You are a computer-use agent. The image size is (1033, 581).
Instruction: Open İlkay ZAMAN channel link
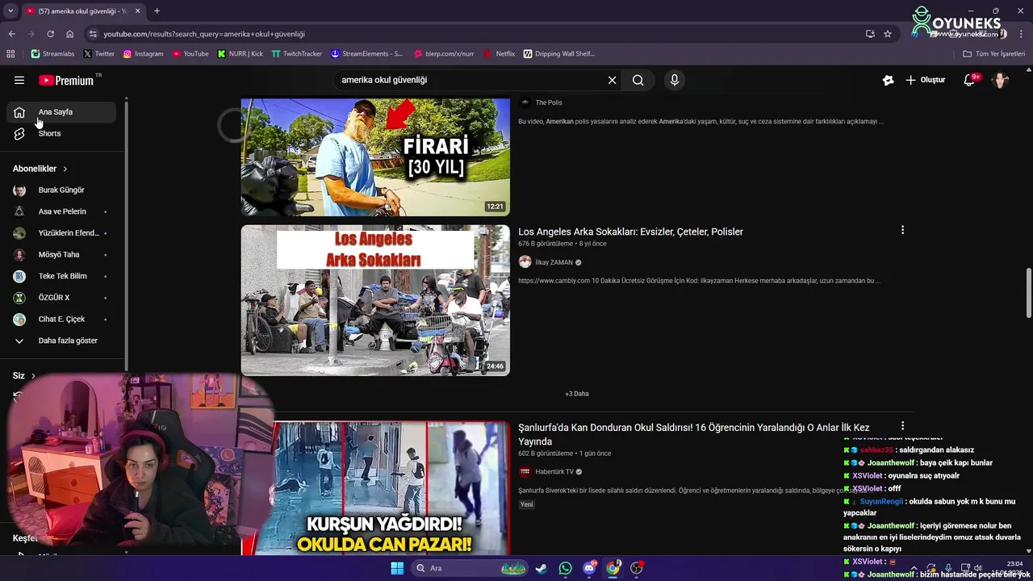(x=554, y=262)
